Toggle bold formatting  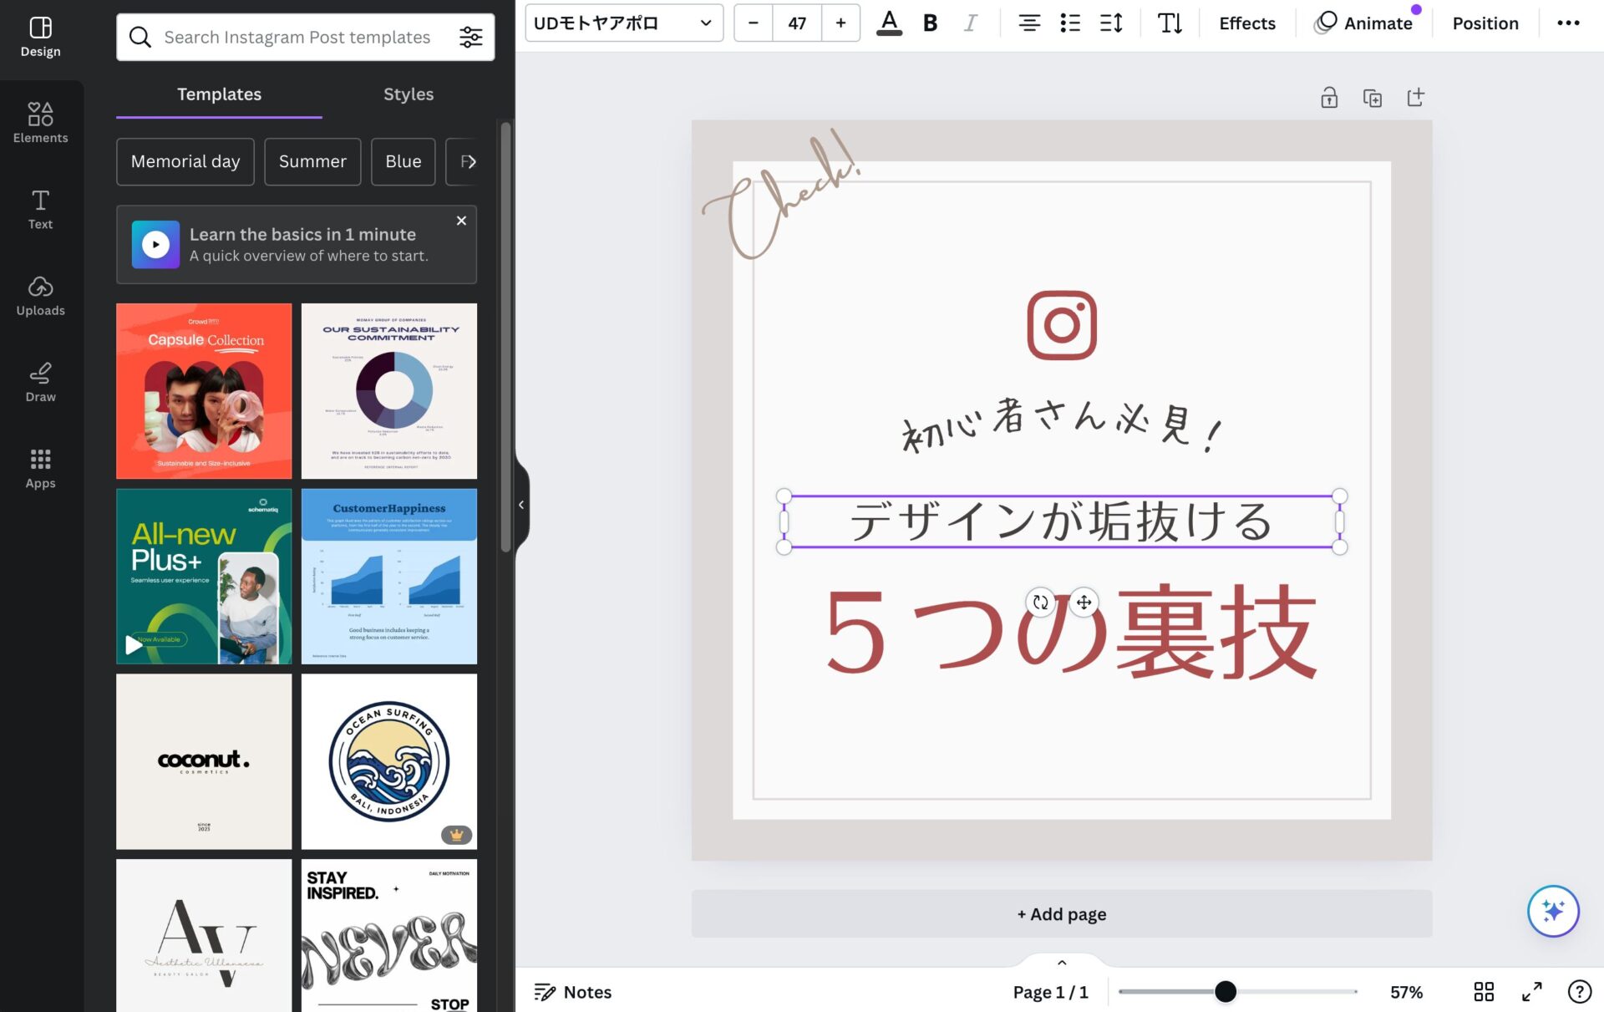coord(930,23)
